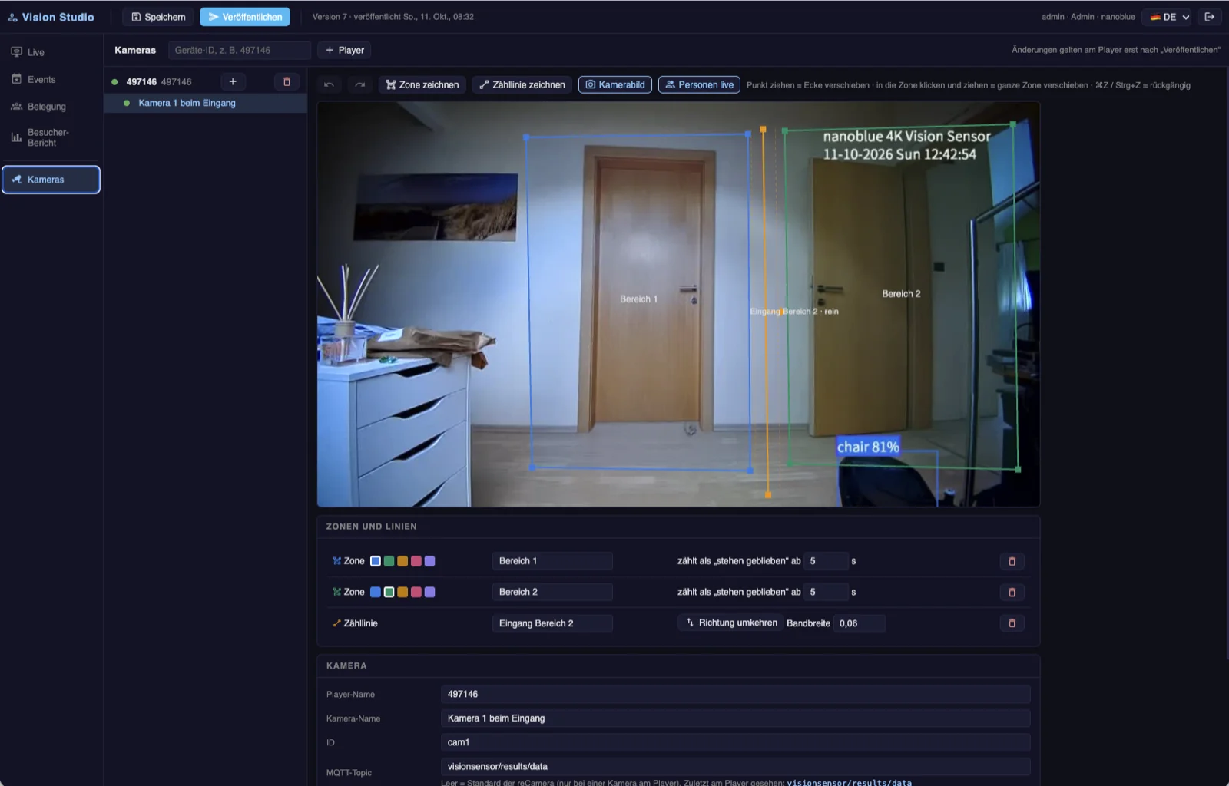The height and width of the screenshot is (786, 1229).
Task: Select Kameras in the sidebar
Action: (x=51, y=180)
